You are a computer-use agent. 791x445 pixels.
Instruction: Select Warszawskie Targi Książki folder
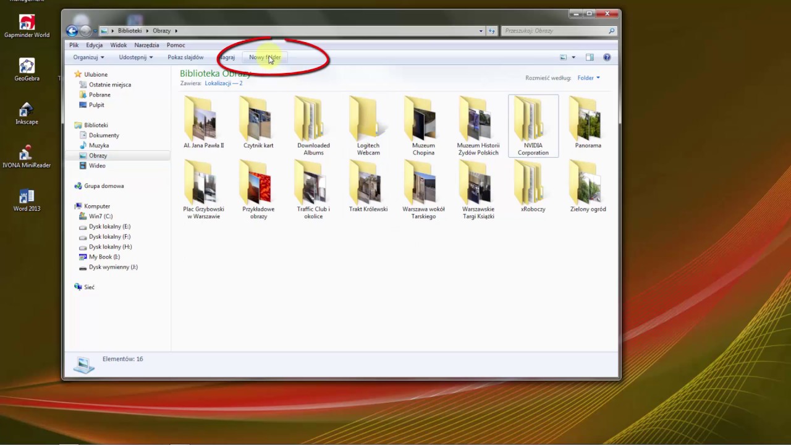pos(478,190)
